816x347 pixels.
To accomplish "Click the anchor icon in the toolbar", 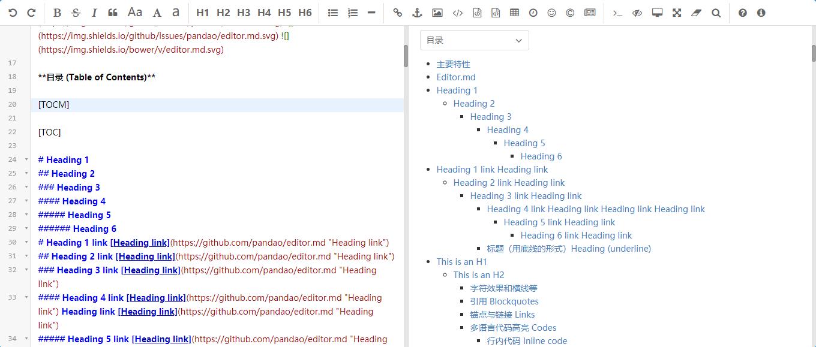I will tap(417, 13).
